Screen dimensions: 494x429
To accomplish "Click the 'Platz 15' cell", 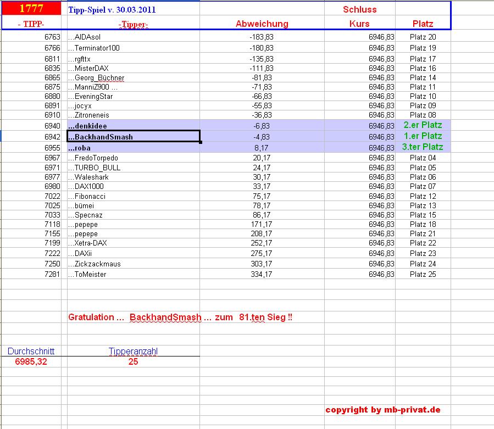I will pyautogui.click(x=423, y=215).
